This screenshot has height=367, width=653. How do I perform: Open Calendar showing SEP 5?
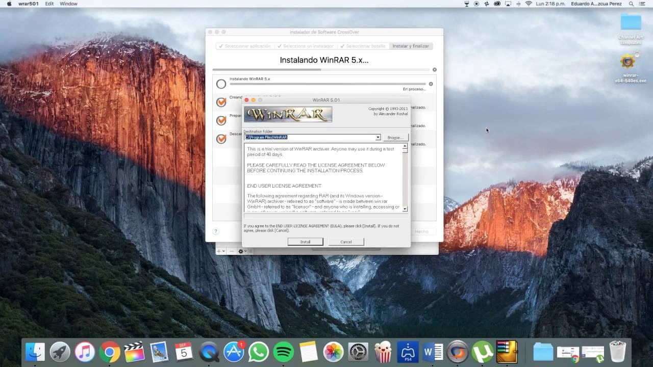[x=184, y=352]
